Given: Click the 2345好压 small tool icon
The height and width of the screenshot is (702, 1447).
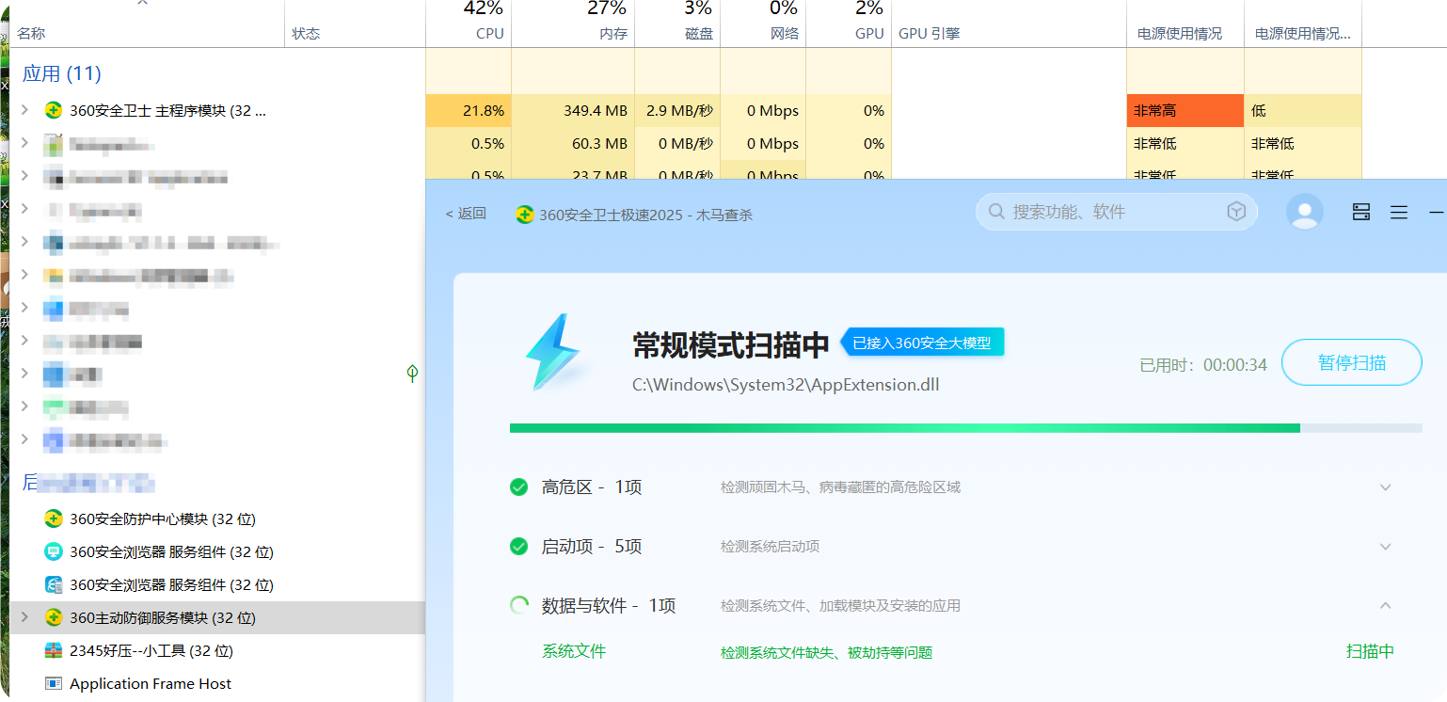Looking at the screenshot, I should (54, 650).
